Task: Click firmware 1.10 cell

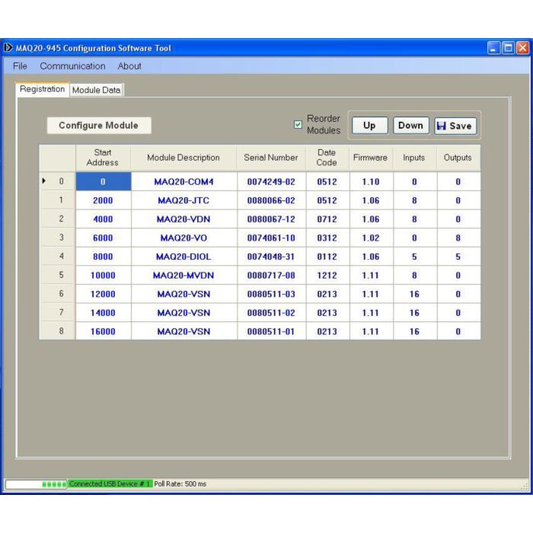Action: [372, 181]
